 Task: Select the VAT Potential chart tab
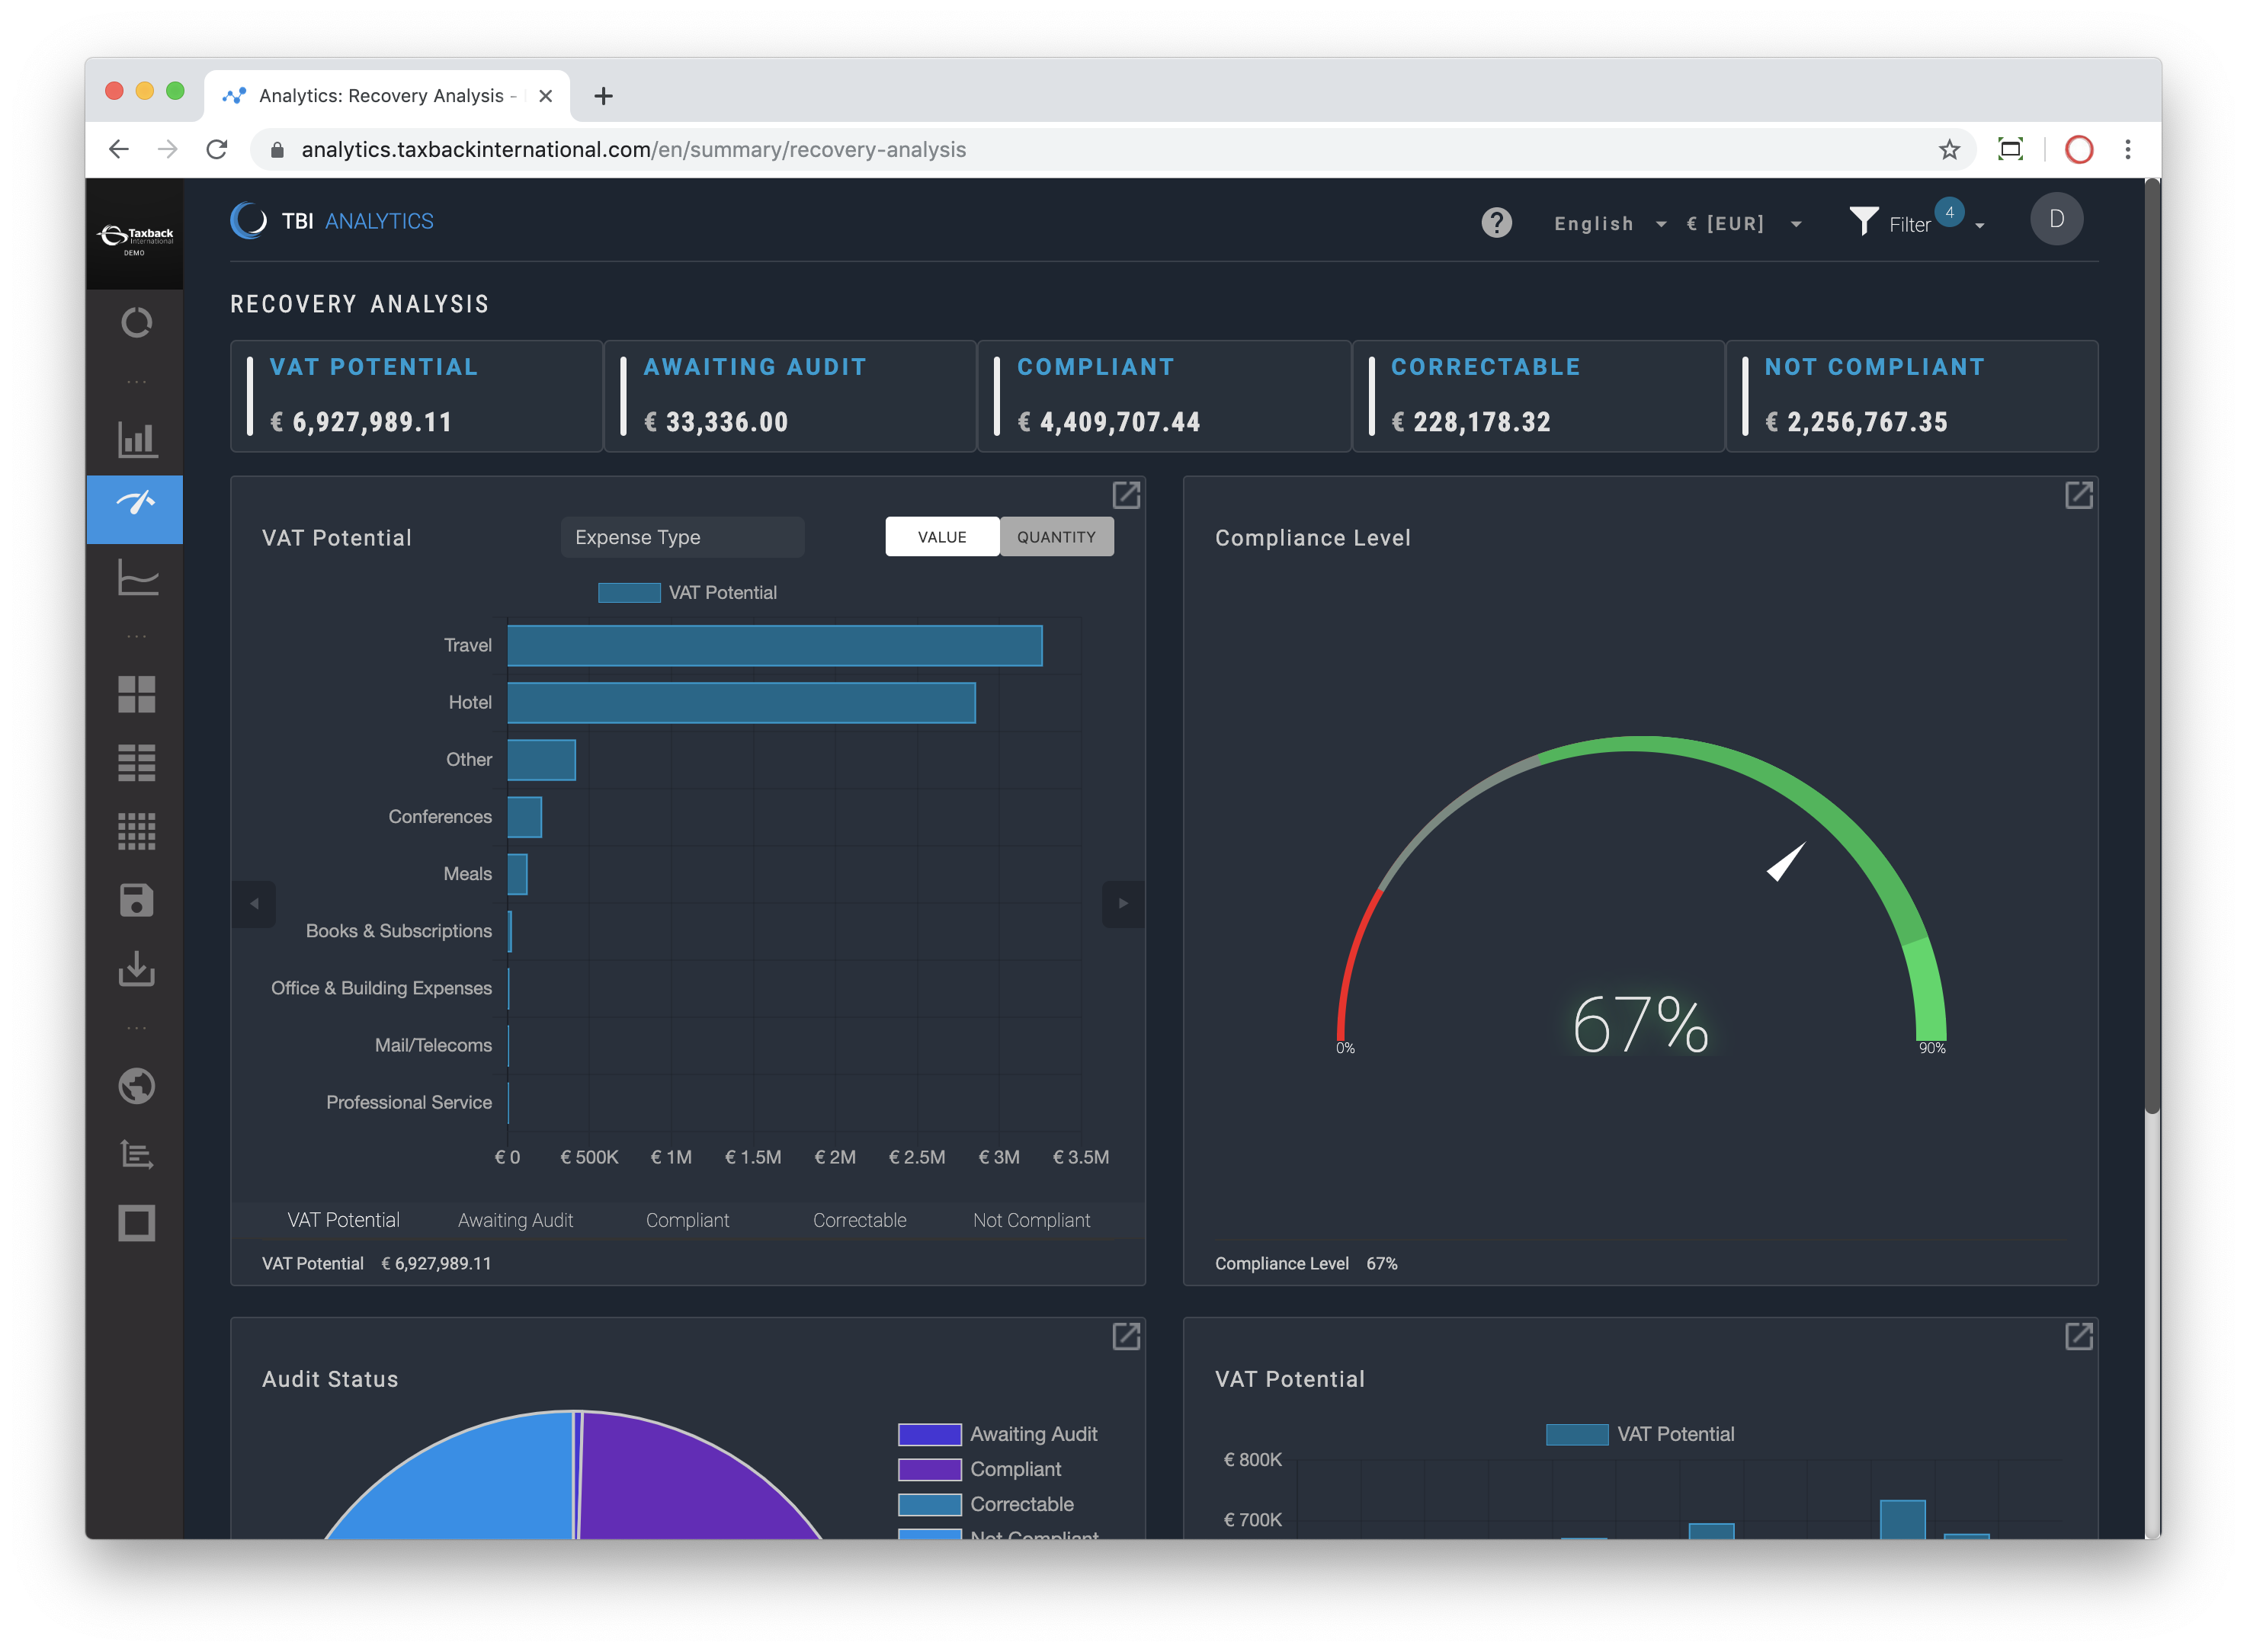pyautogui.click(x=343, y=1220)
